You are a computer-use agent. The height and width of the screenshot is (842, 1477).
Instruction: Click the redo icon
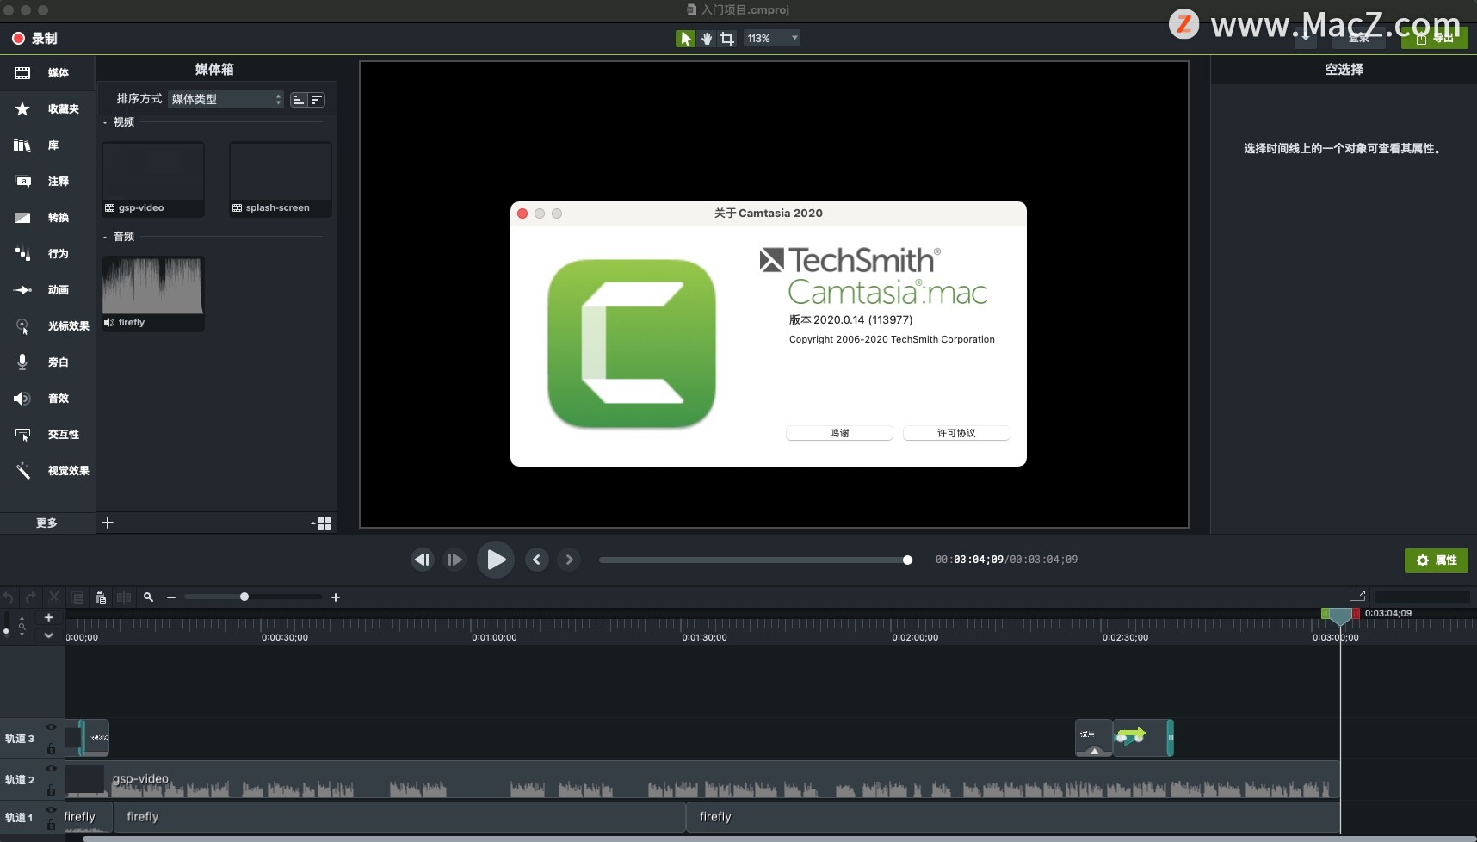[x=31, y=597]
